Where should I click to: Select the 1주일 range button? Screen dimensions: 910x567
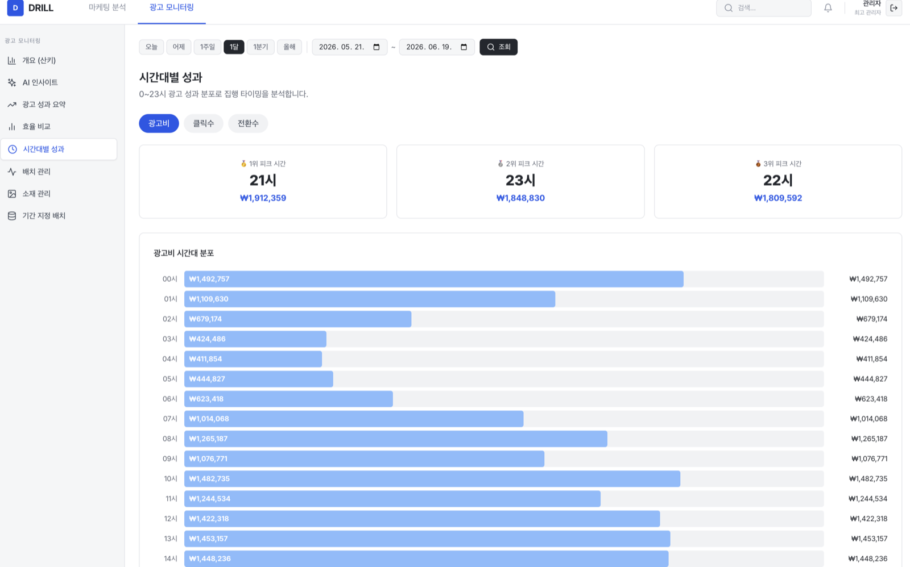[208, 47]
